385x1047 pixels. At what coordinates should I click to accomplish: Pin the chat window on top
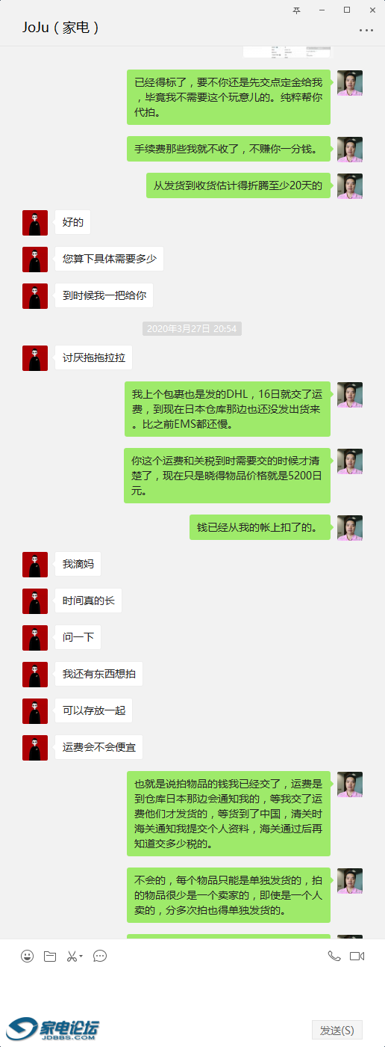(x=296, y=10)
